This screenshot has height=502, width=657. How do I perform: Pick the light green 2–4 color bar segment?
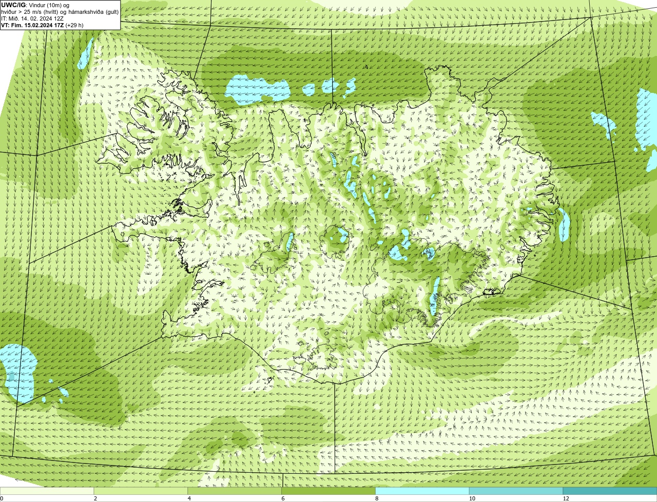click(x=141, y=491)
